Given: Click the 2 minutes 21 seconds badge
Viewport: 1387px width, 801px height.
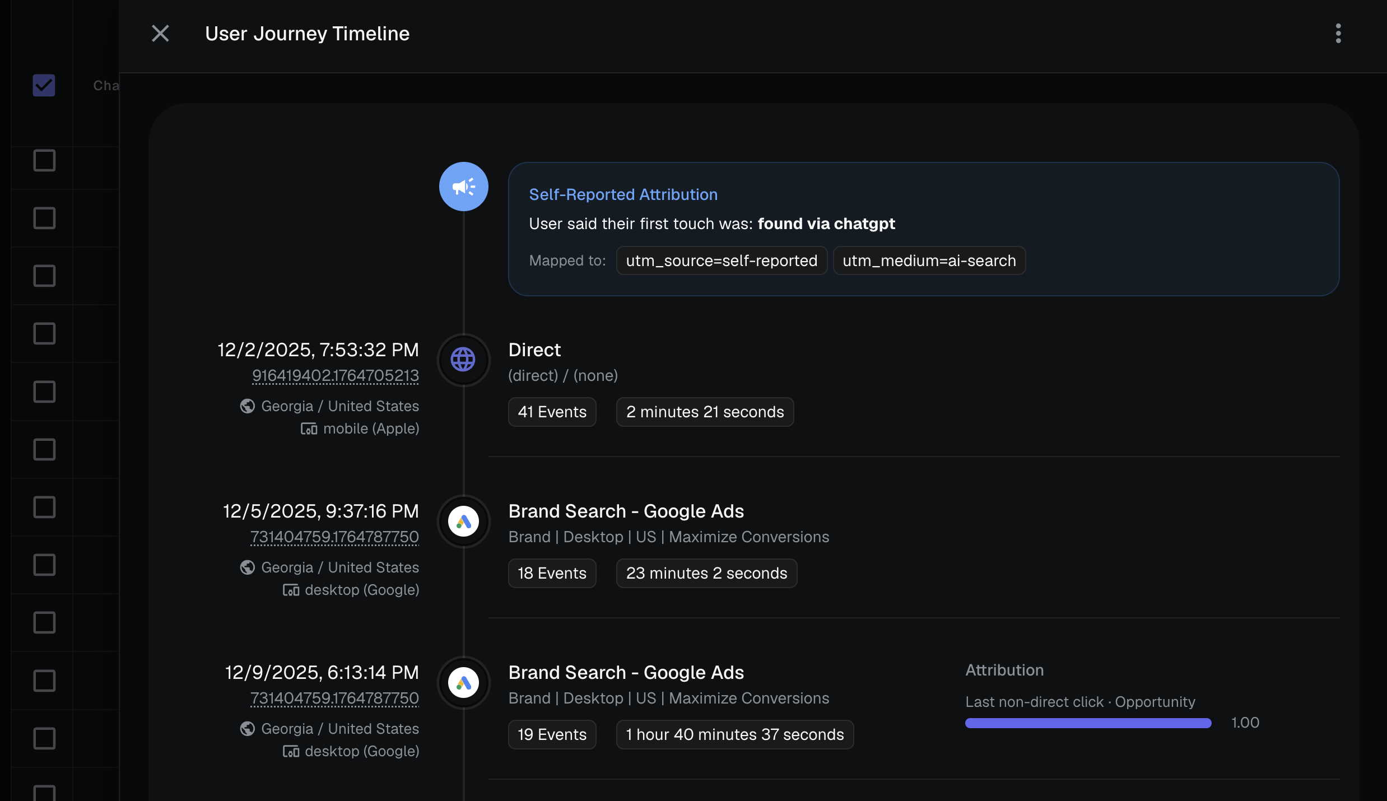Looking at the screenshot, I should [705, 412].
